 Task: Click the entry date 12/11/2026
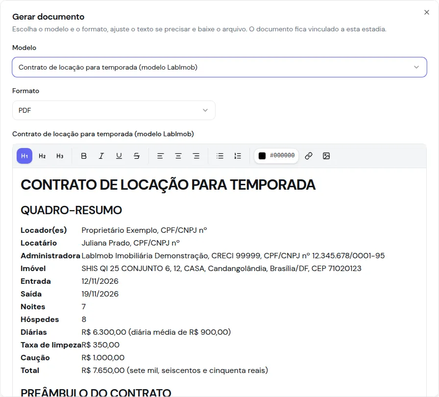(100, 281)
